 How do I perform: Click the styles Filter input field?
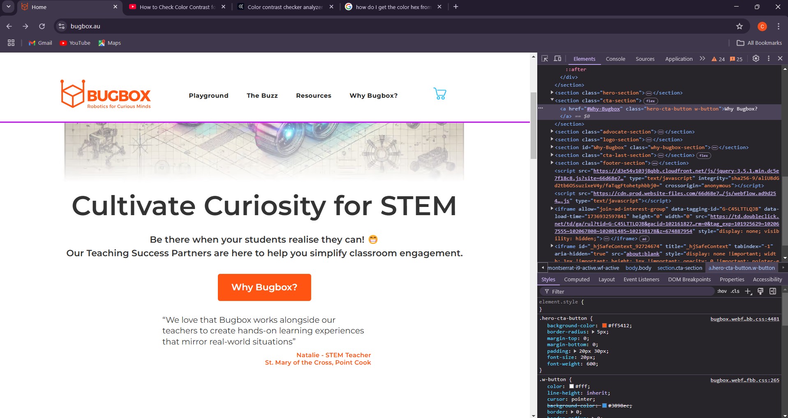pyautogui.click(x=627, y=291)
